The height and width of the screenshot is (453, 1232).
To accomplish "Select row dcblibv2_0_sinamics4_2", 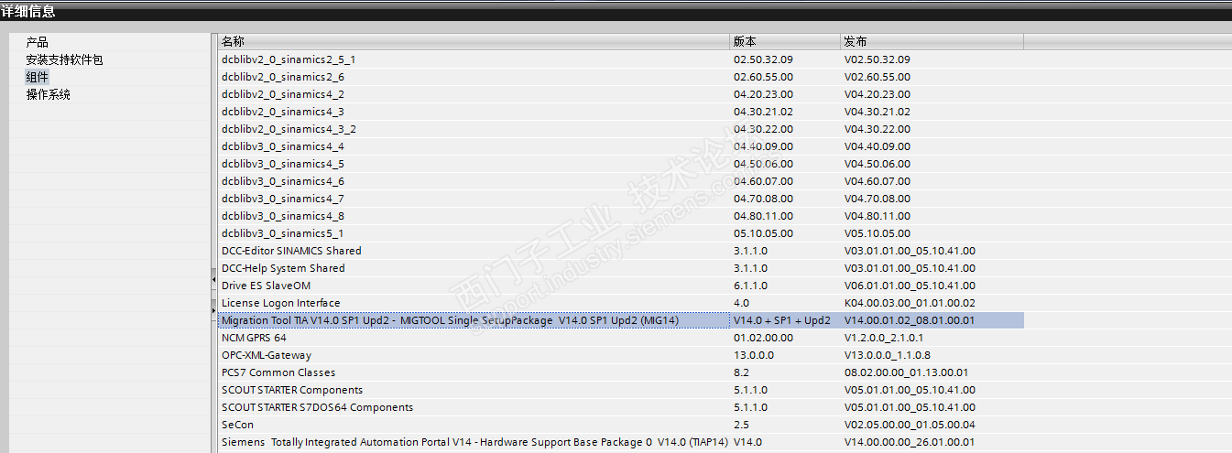I will (x=621, y=94).
